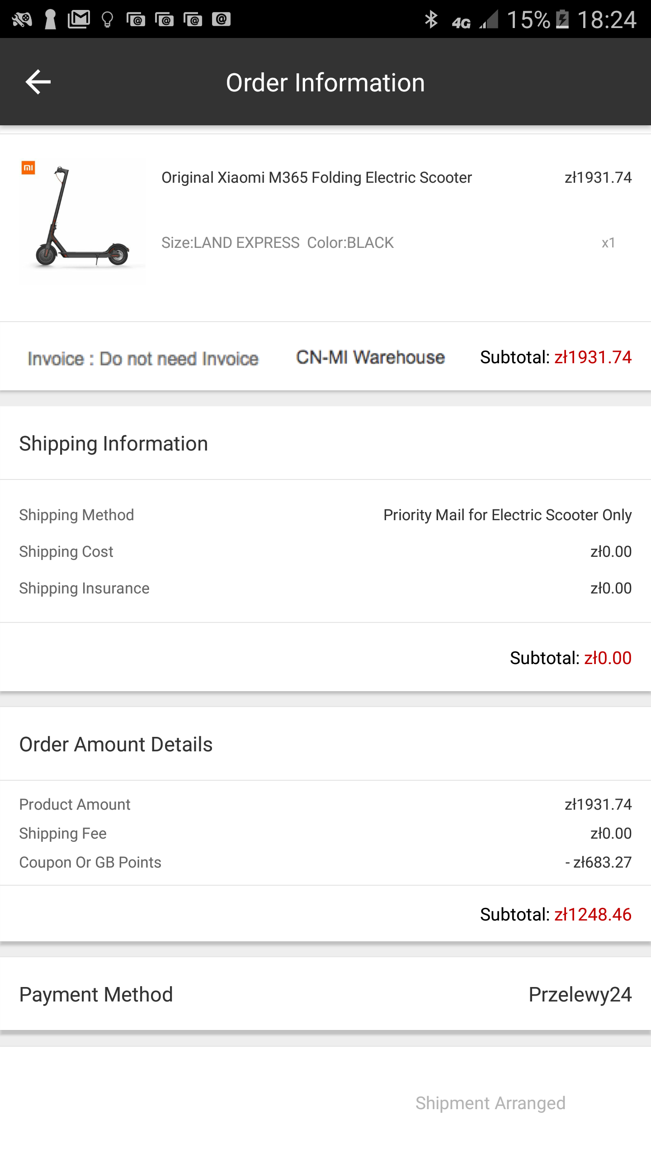Tap the CN-MI Warehouse label
The image size is (651, 1158).
[x=370, y=357]
